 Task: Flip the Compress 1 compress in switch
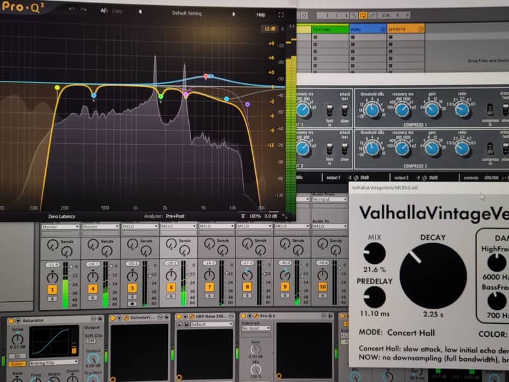pos(490,110)
